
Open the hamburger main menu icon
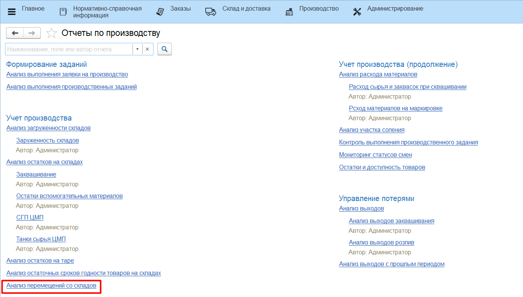[12, 12]
